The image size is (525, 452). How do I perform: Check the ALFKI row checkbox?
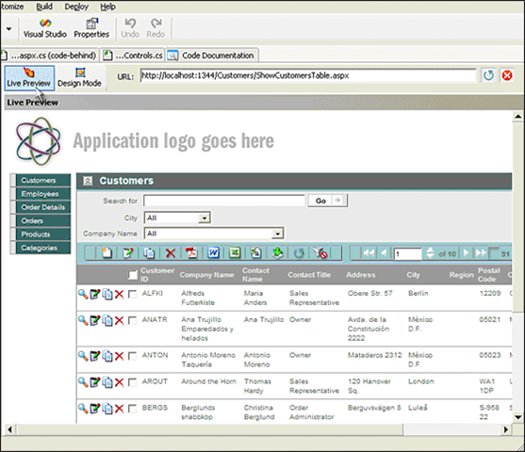pos(132,295)
